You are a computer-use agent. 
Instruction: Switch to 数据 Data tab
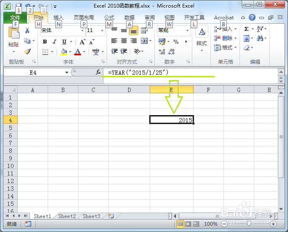pos(129,18)
